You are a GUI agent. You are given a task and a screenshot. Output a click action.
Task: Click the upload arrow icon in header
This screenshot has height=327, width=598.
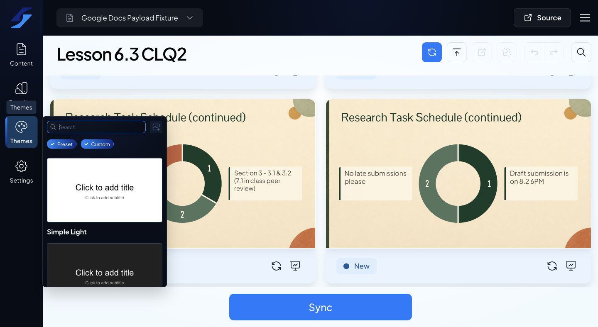click(457, 52)
